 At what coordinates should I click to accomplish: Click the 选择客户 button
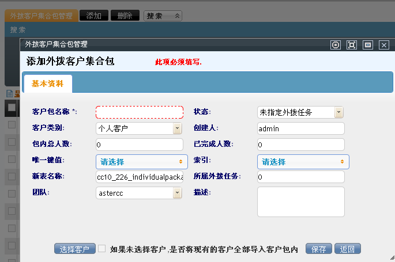point(75,249)
